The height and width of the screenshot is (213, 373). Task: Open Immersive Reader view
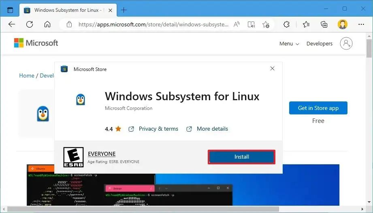(x=251, y=24)
